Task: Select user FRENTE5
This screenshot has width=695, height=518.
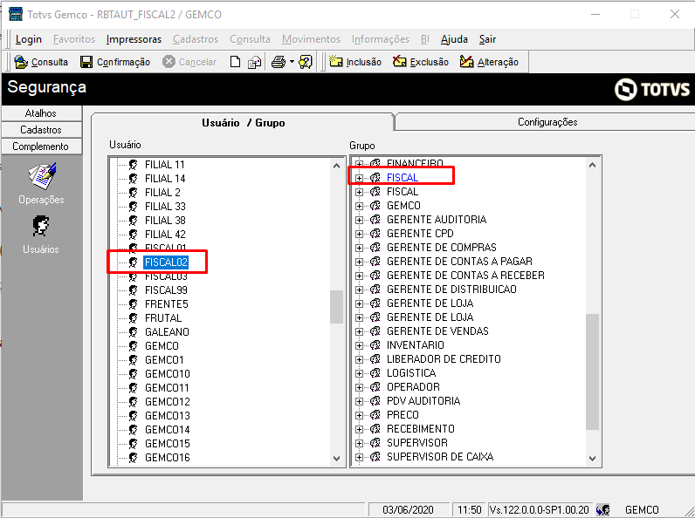Action: (x=166, y=304)
